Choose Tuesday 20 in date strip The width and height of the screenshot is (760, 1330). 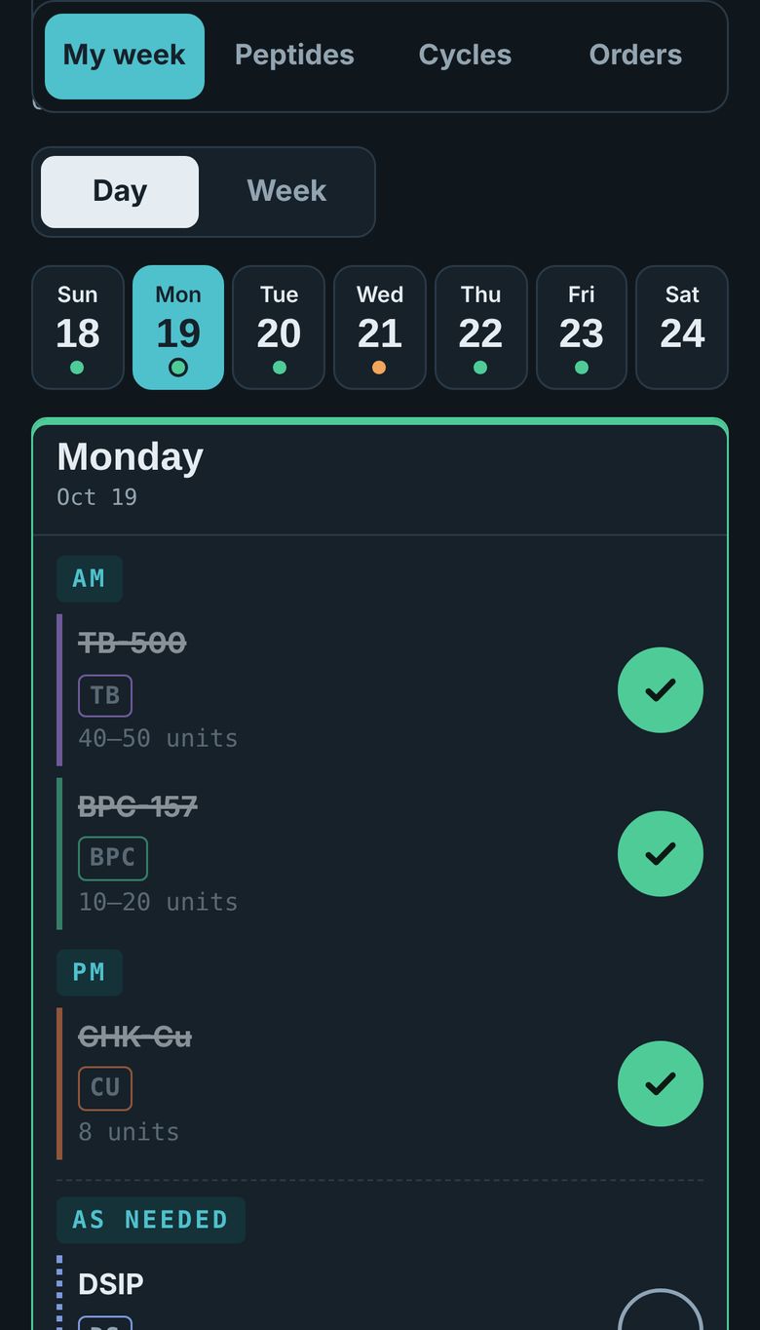coord(279,328)
